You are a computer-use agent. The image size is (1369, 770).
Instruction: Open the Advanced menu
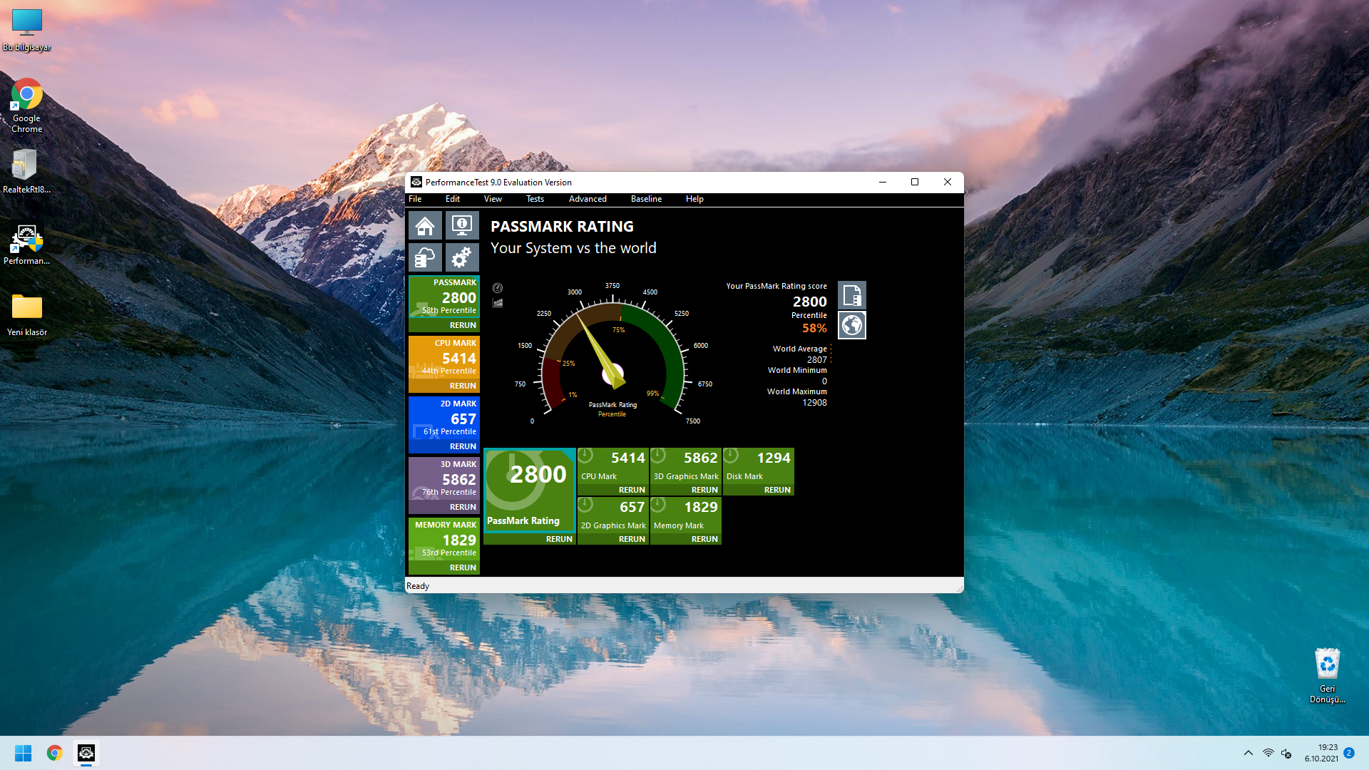pos(588,199)
